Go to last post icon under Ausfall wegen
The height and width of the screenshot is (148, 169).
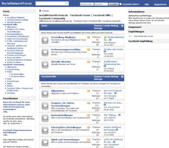(x=105, y=66)
